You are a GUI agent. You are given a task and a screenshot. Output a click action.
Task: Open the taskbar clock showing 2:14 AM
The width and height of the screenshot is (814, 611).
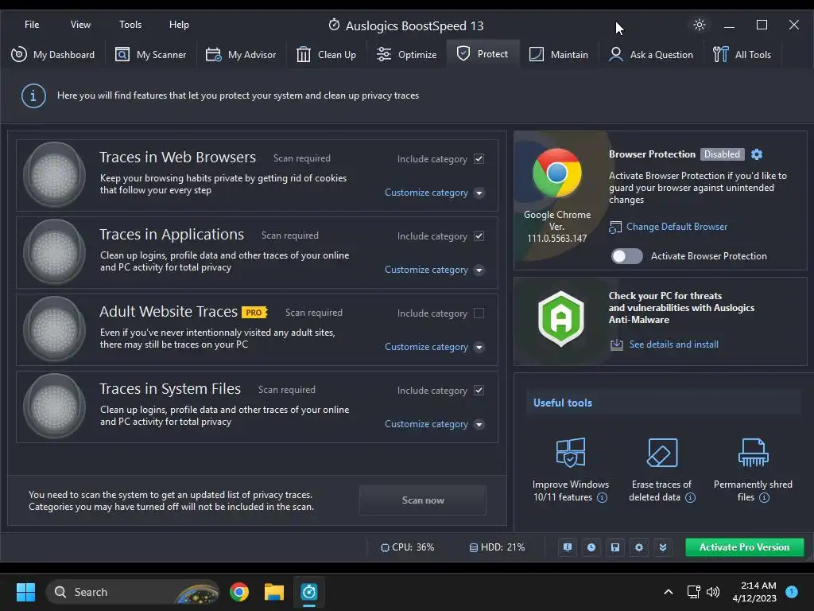coord(754,592)
